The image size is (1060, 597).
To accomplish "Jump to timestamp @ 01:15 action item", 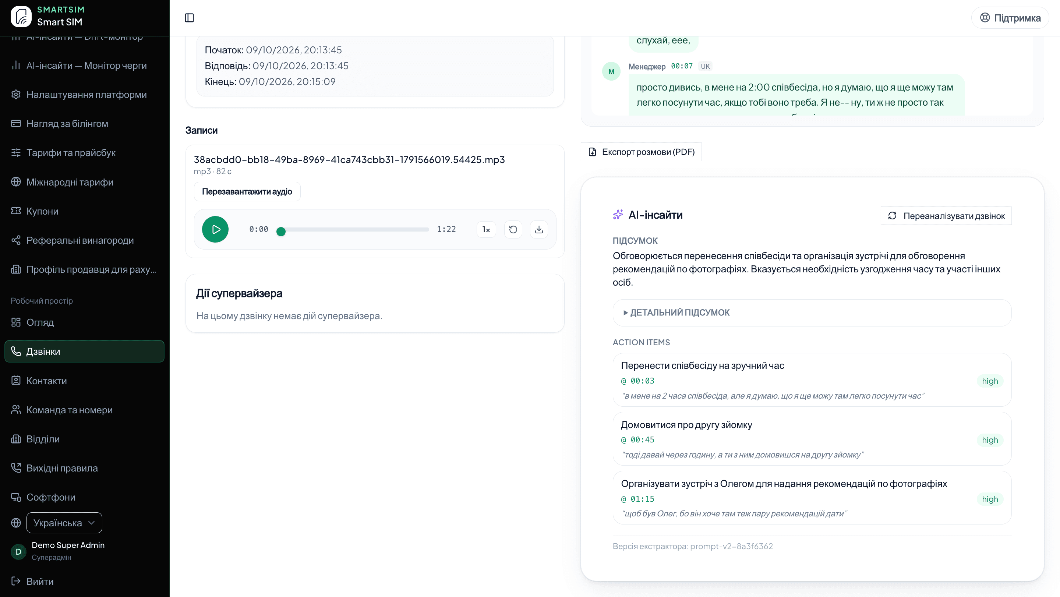I will (x=638, y=499).
